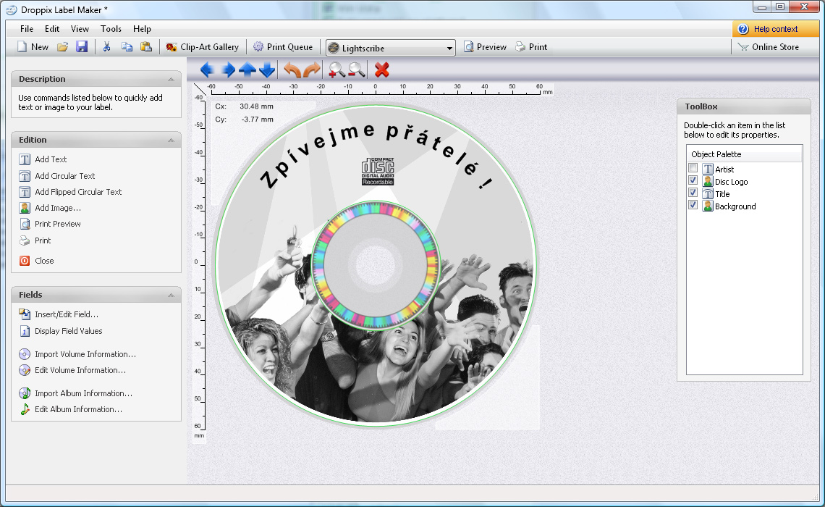825x507 pixels.
Task: Open the Tools menu
Action: [111, 29]
